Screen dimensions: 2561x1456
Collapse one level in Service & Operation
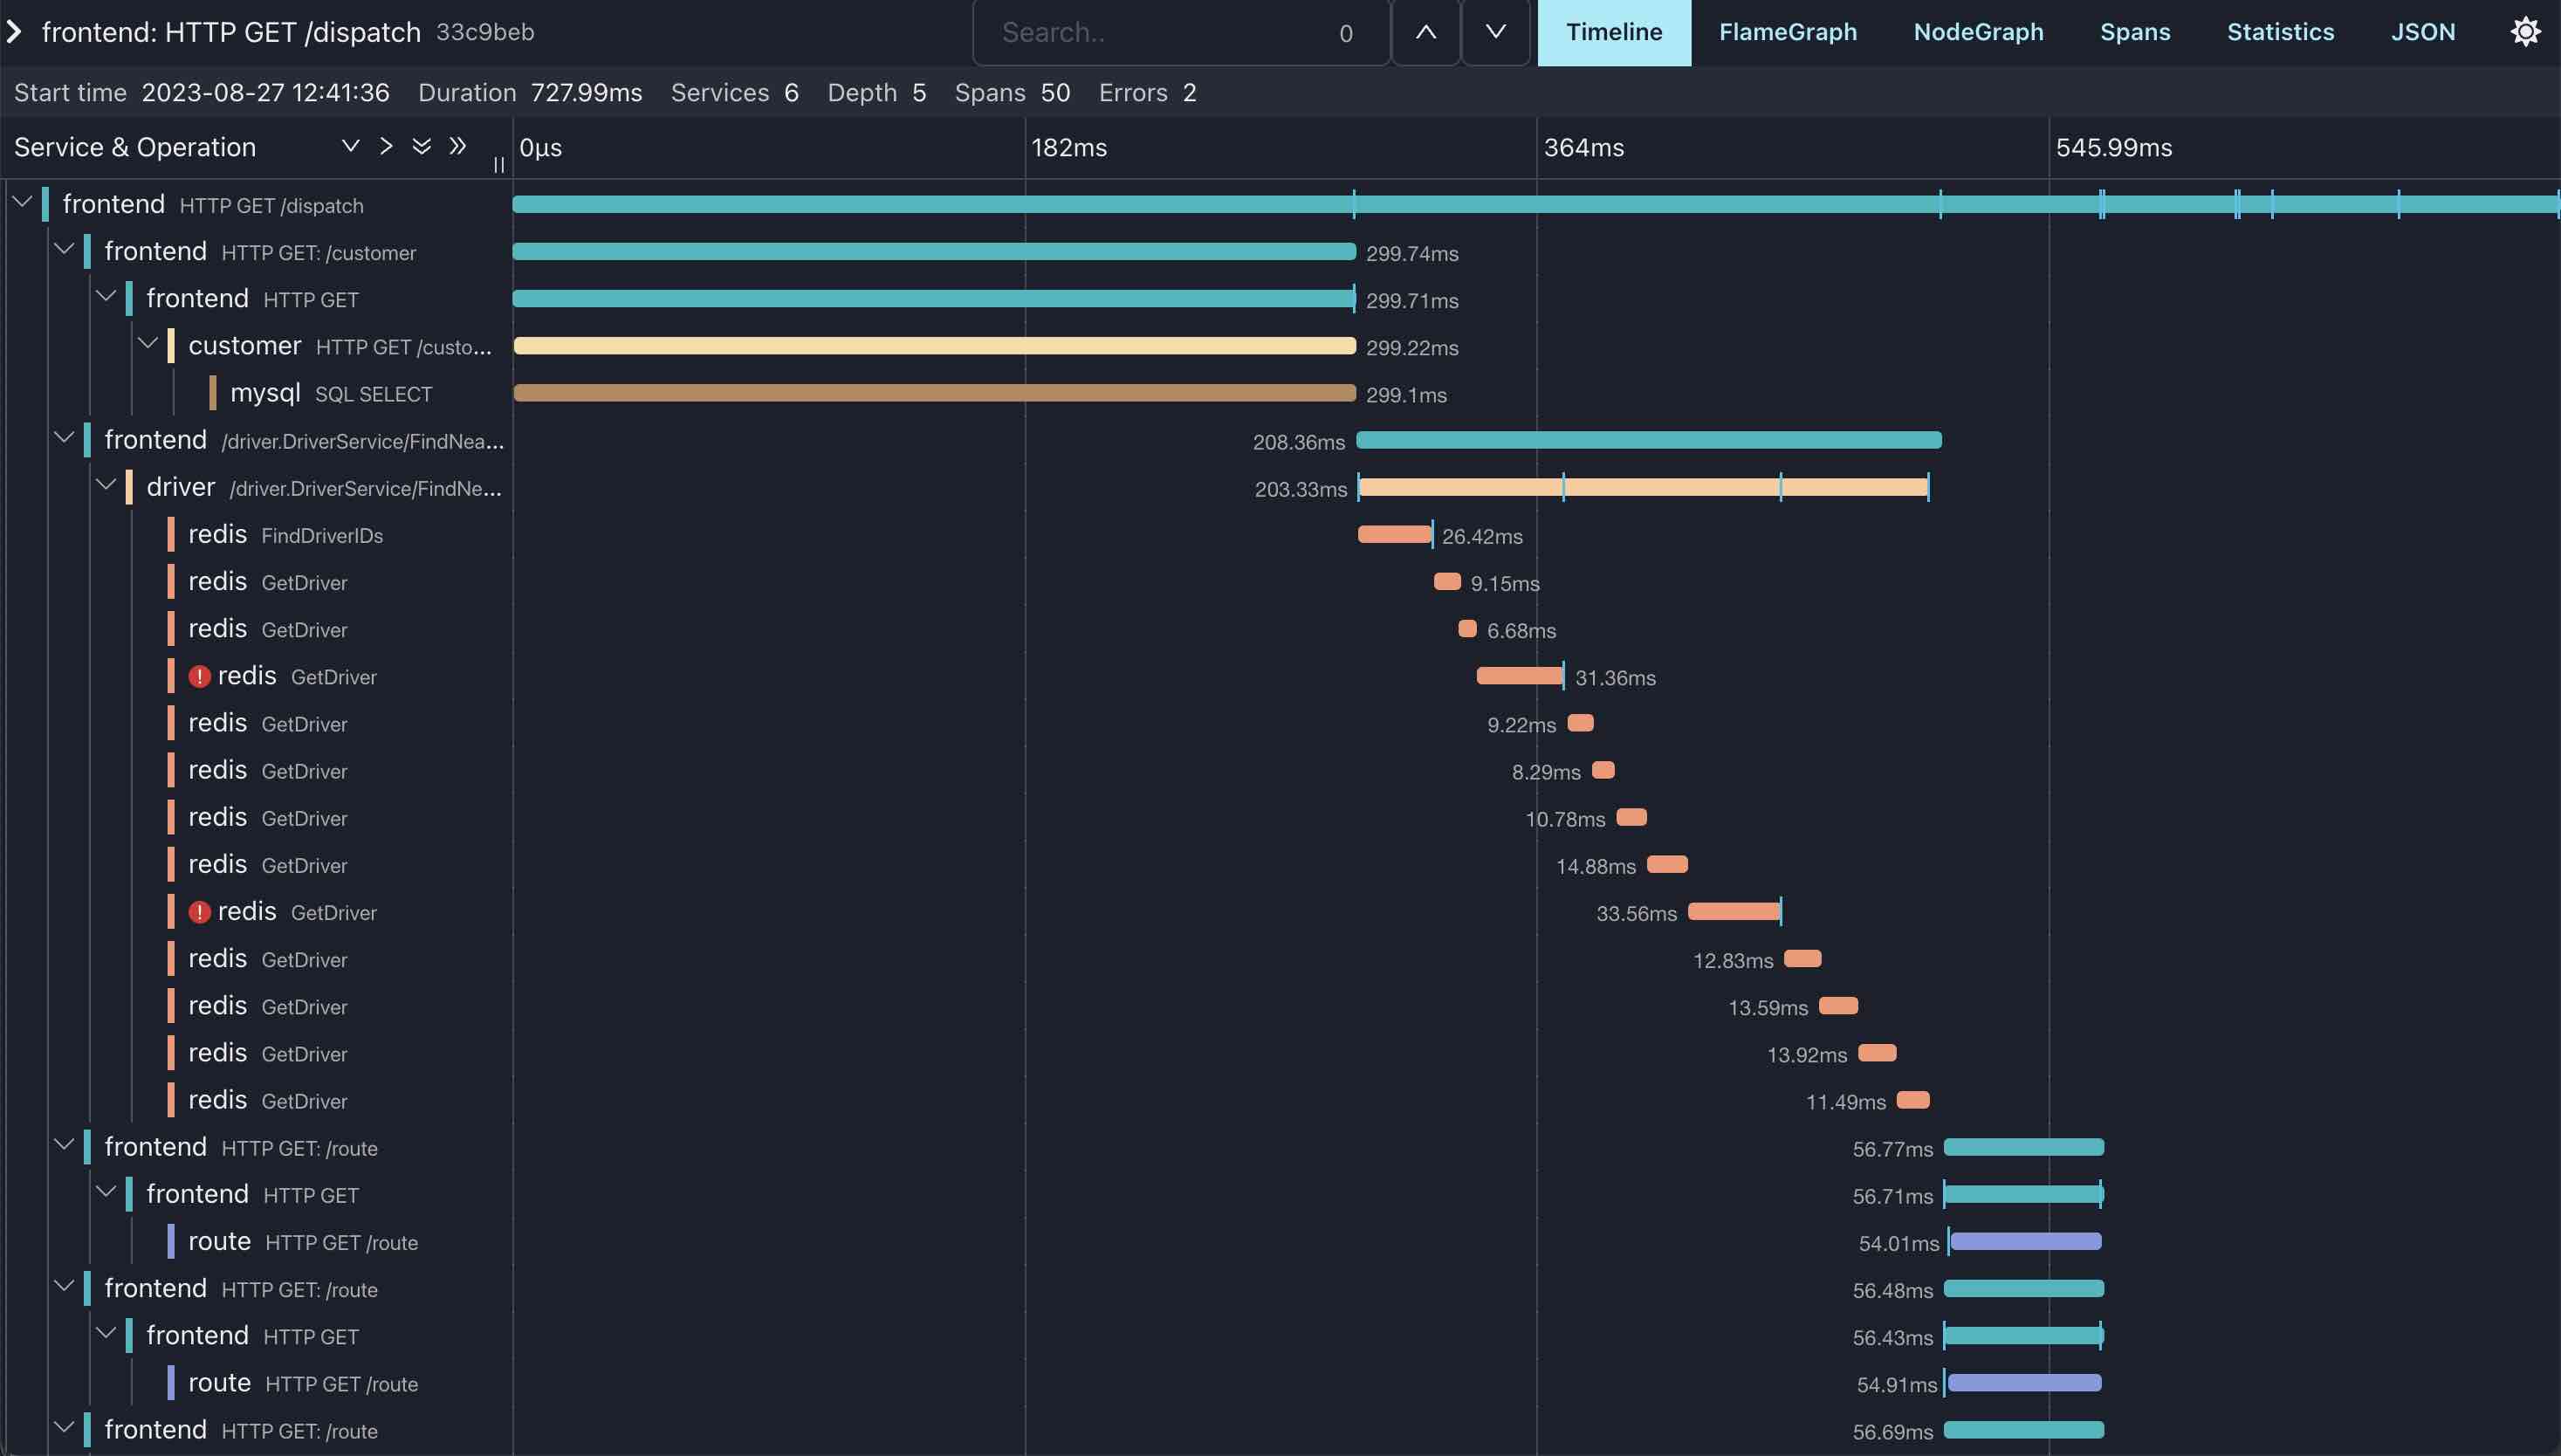coord(350,146)
